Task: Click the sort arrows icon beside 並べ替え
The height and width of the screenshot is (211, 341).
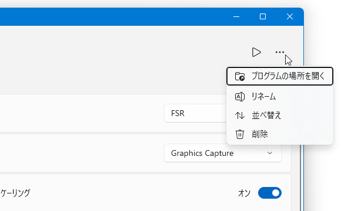Action: coord(240,115)
